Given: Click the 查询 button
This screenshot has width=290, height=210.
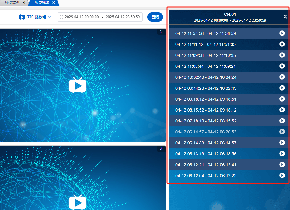Looking at the screenshot, I should point(155,17).
